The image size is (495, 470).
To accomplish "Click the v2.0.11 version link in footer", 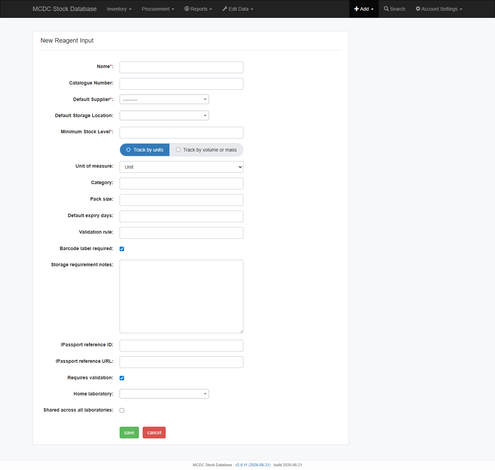I will (x=253, y=465).
